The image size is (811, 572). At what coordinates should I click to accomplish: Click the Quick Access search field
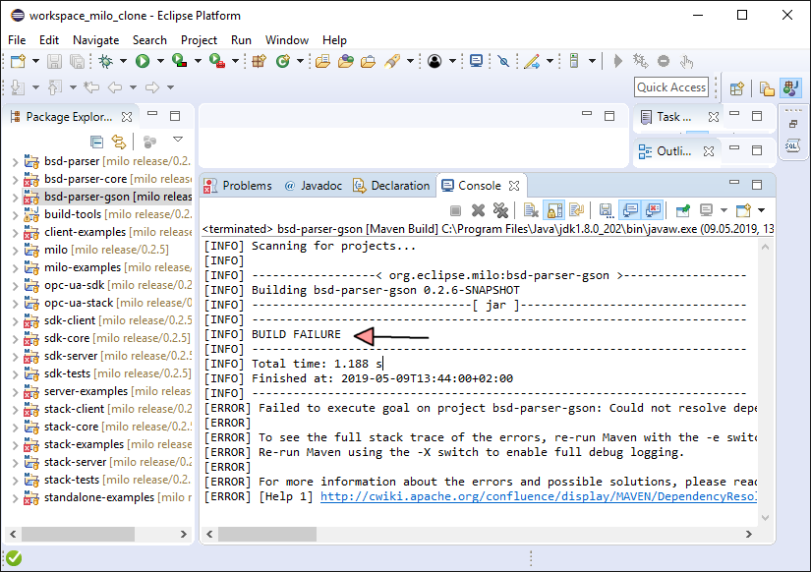[x=671, y=87]
